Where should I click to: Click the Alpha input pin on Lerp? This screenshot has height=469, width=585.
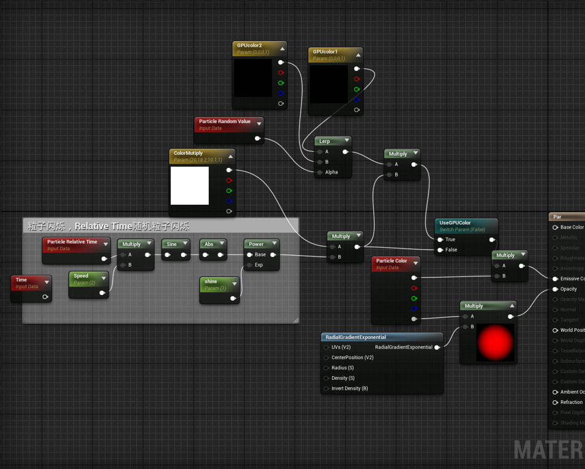coord(320,172)
